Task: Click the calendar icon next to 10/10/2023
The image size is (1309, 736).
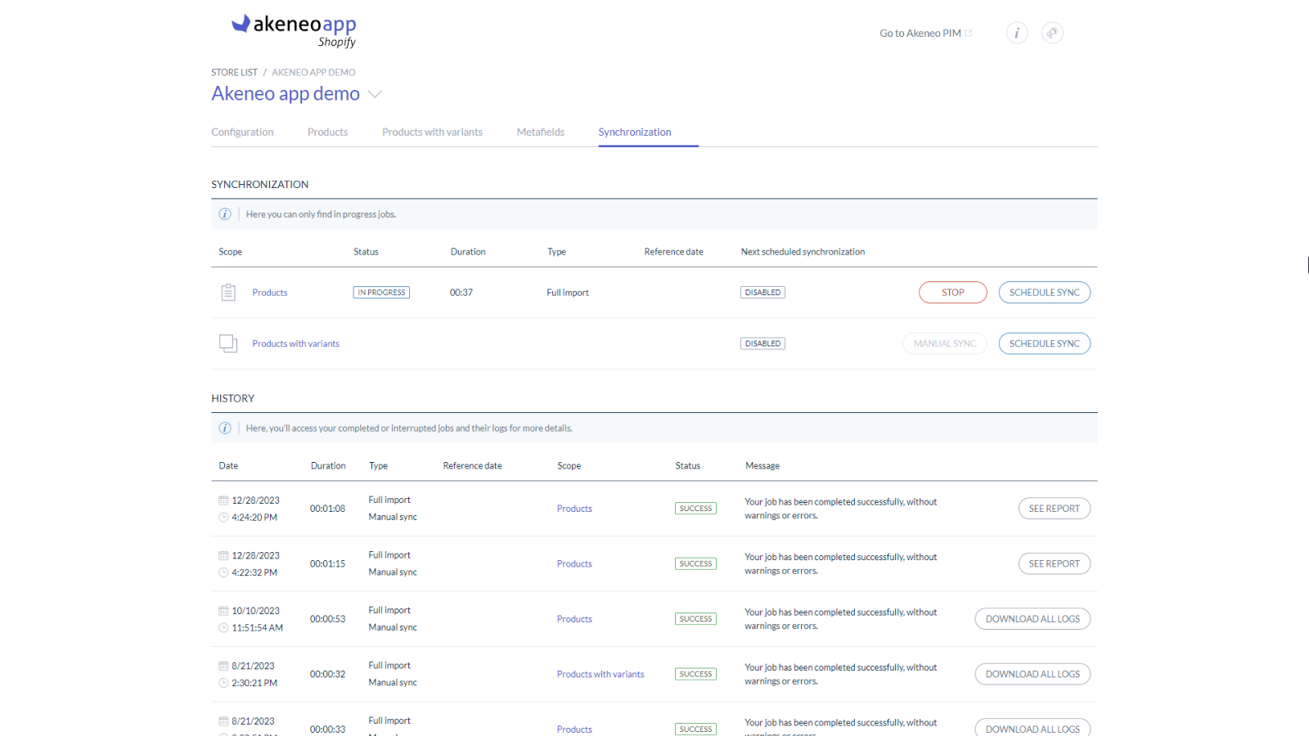Action: (x=223, y=611)
